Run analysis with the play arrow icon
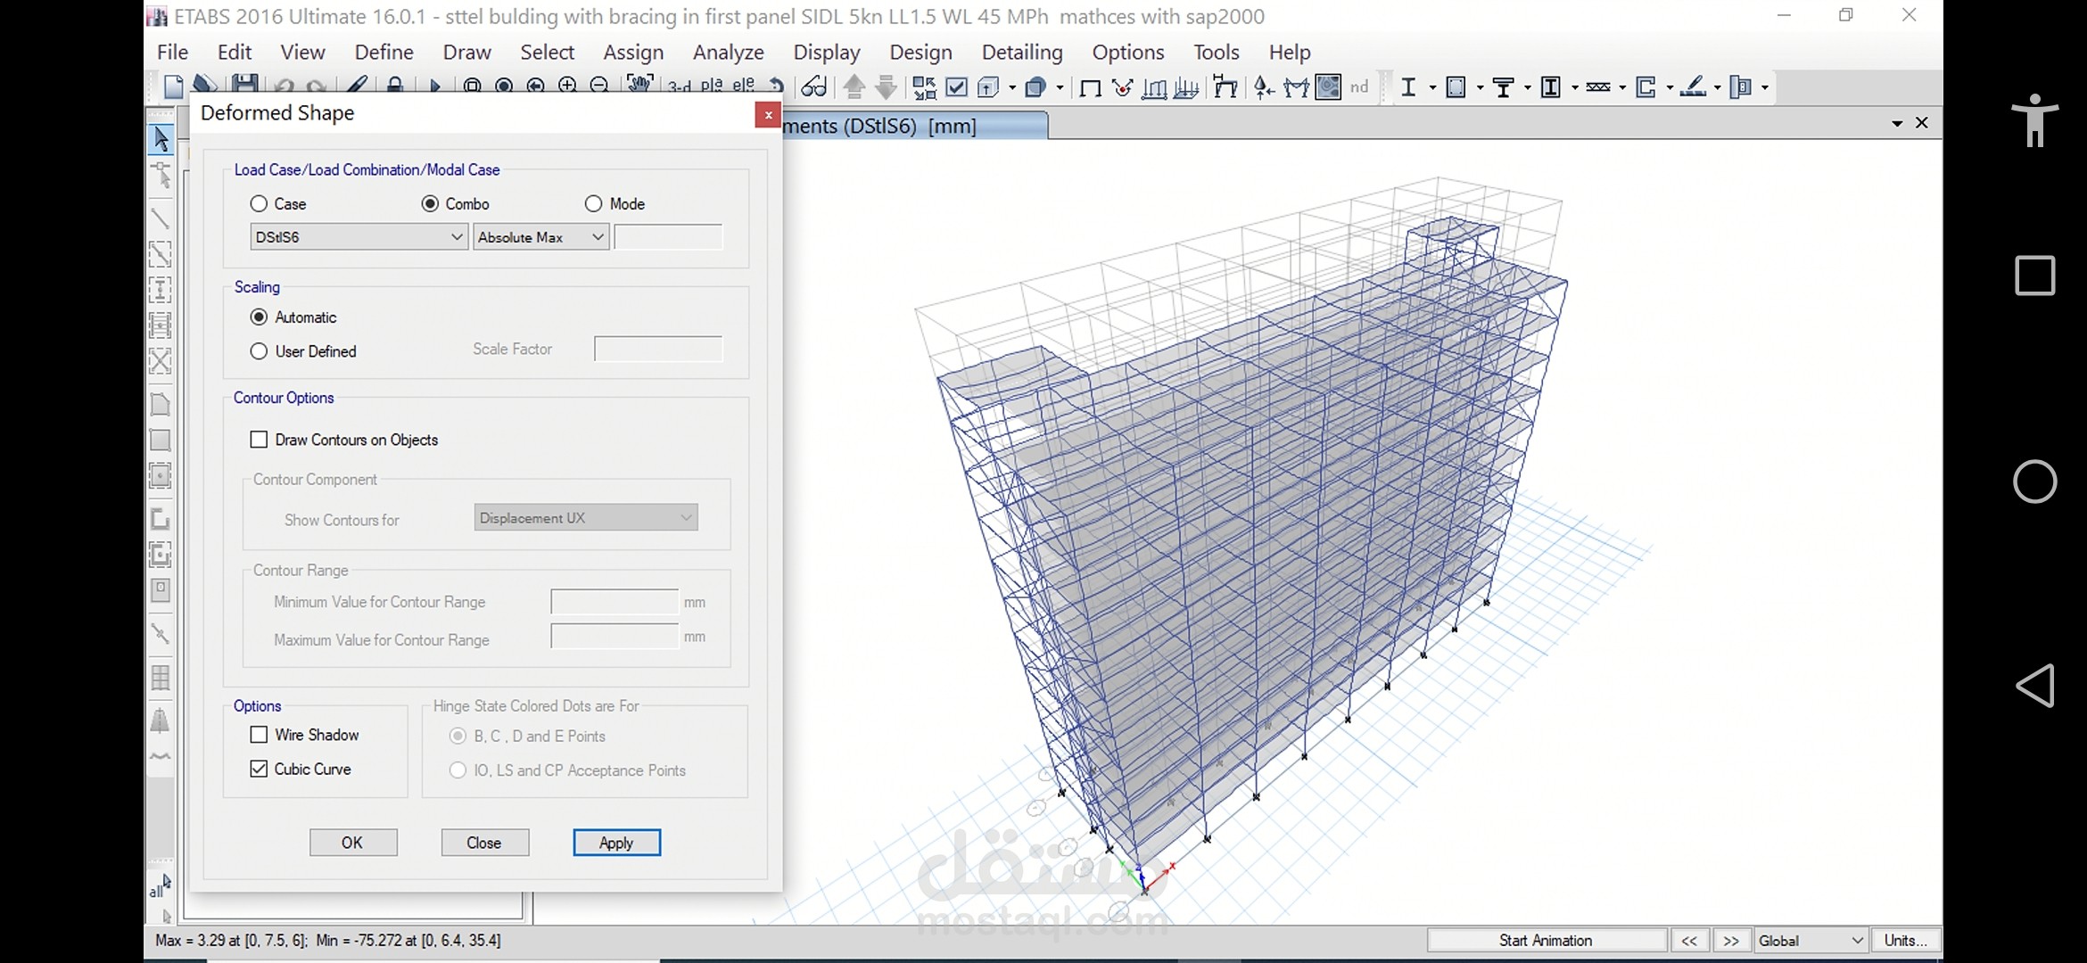 435,86
